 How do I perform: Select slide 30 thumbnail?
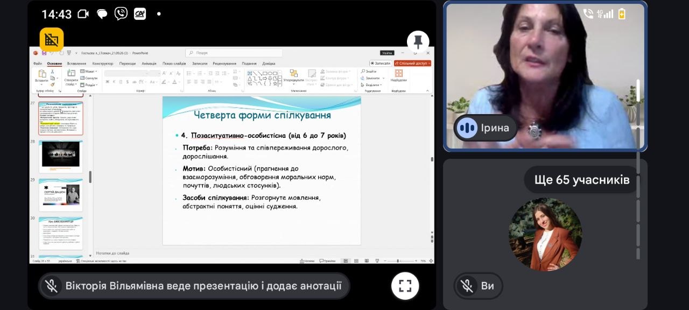click(61, 233)
